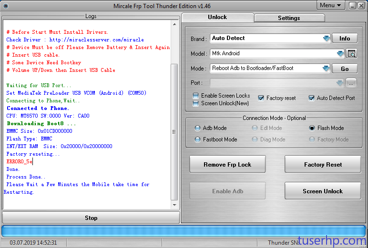
Task: Click the model search icon button
Action: click(x=351, y=54)
